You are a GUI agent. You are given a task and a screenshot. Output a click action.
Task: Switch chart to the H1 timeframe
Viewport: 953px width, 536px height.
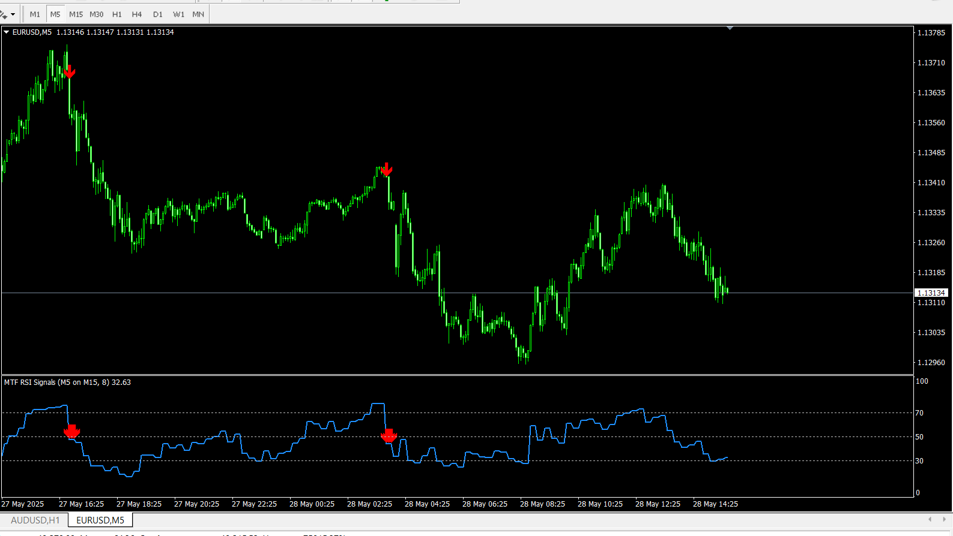117,14
